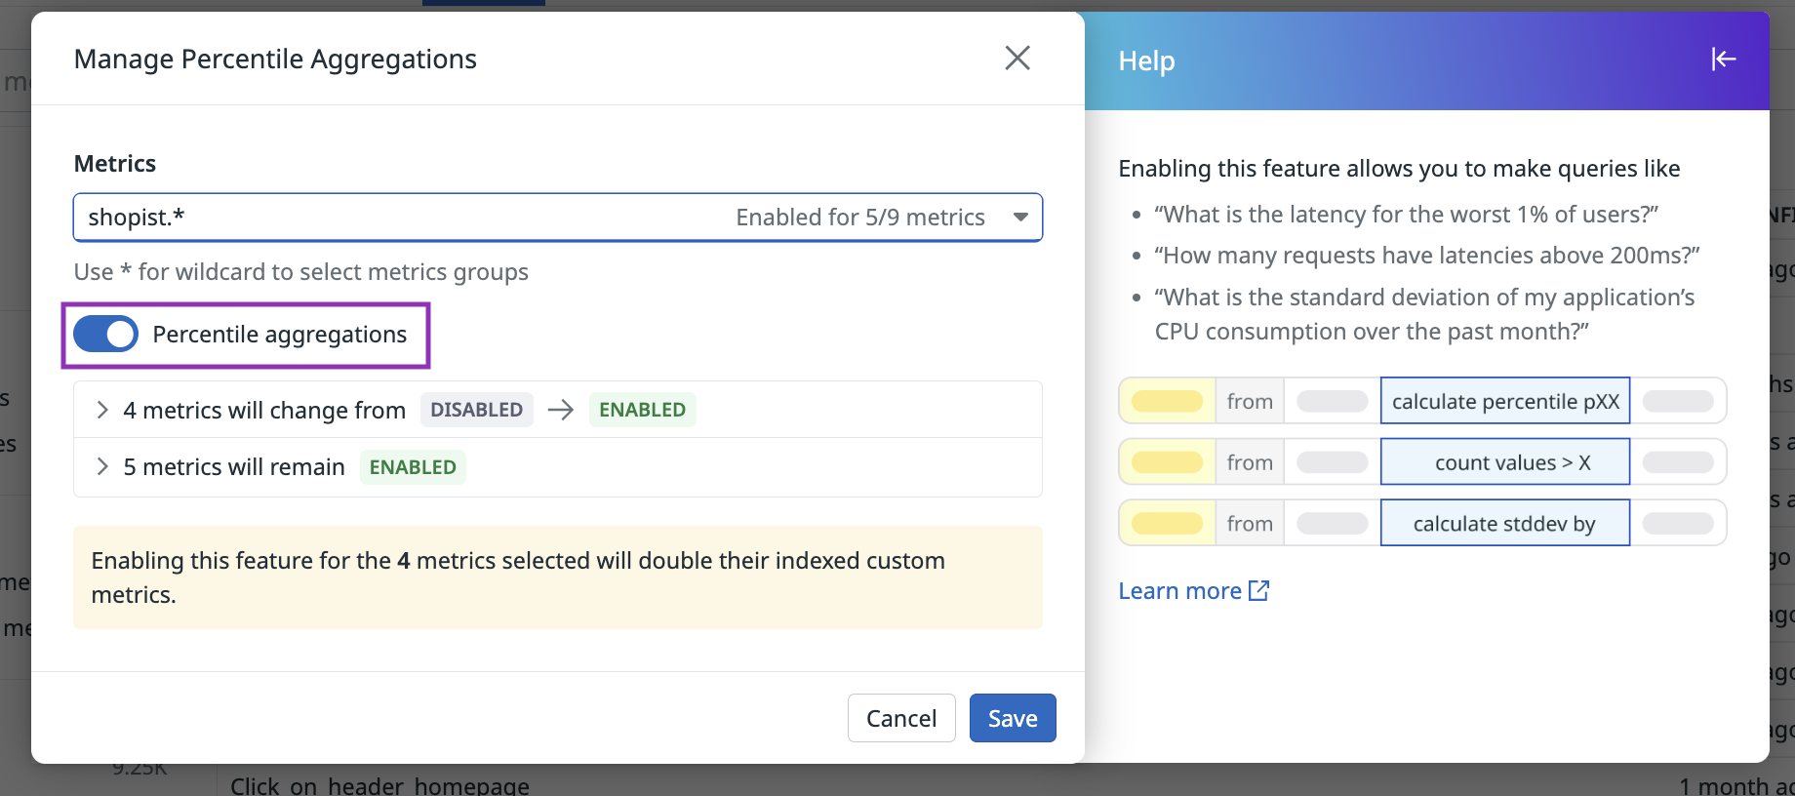Expand the 5 metrics will remain row
Image resolution: width=1795 pixels, height=796 pixels.
click(x=102, y=467)
